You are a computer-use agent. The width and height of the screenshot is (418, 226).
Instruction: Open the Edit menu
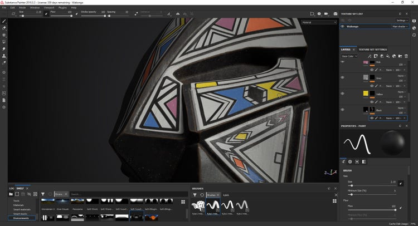click(x=12, y=8)
